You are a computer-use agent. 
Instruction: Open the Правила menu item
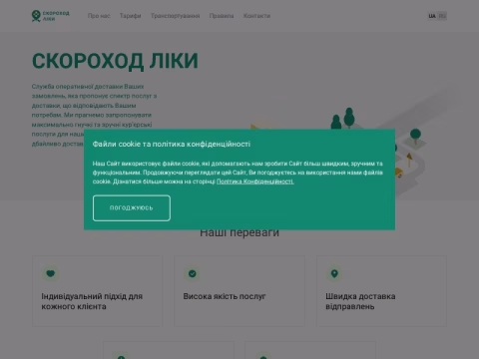222,16
